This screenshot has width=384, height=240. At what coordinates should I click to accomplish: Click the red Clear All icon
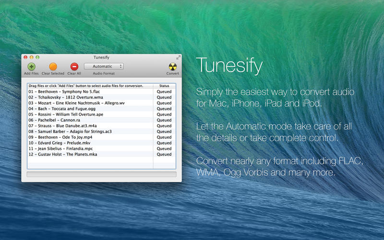(x=74, y=66)
